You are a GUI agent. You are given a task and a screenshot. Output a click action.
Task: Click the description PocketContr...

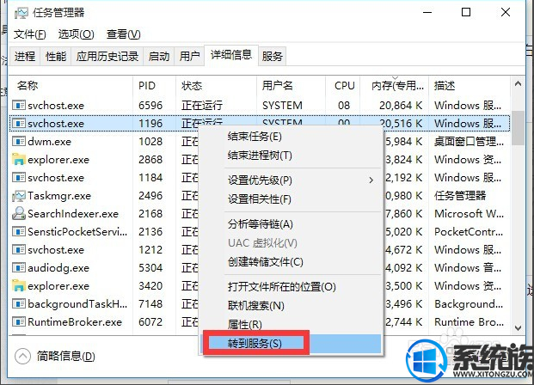point(469,232)
